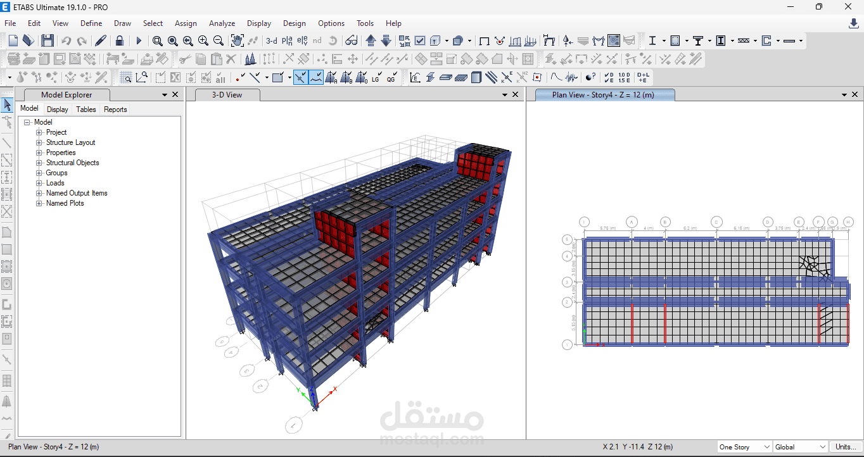Image resolution: width=864 pixels, height=457 pixels.
Task: Open the File menu
Action: [10, 23]
